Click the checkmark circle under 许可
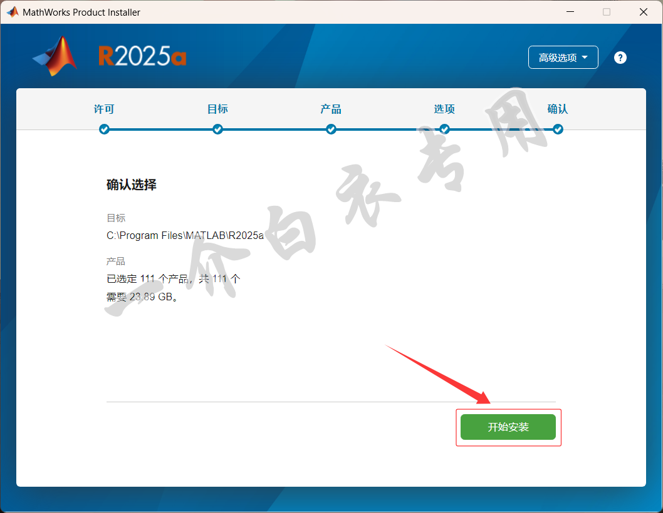This screenshot has width=663, height=513. click(x=104, y=130)
